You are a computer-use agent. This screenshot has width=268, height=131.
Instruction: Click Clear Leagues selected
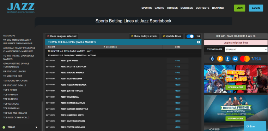(62, 36)
